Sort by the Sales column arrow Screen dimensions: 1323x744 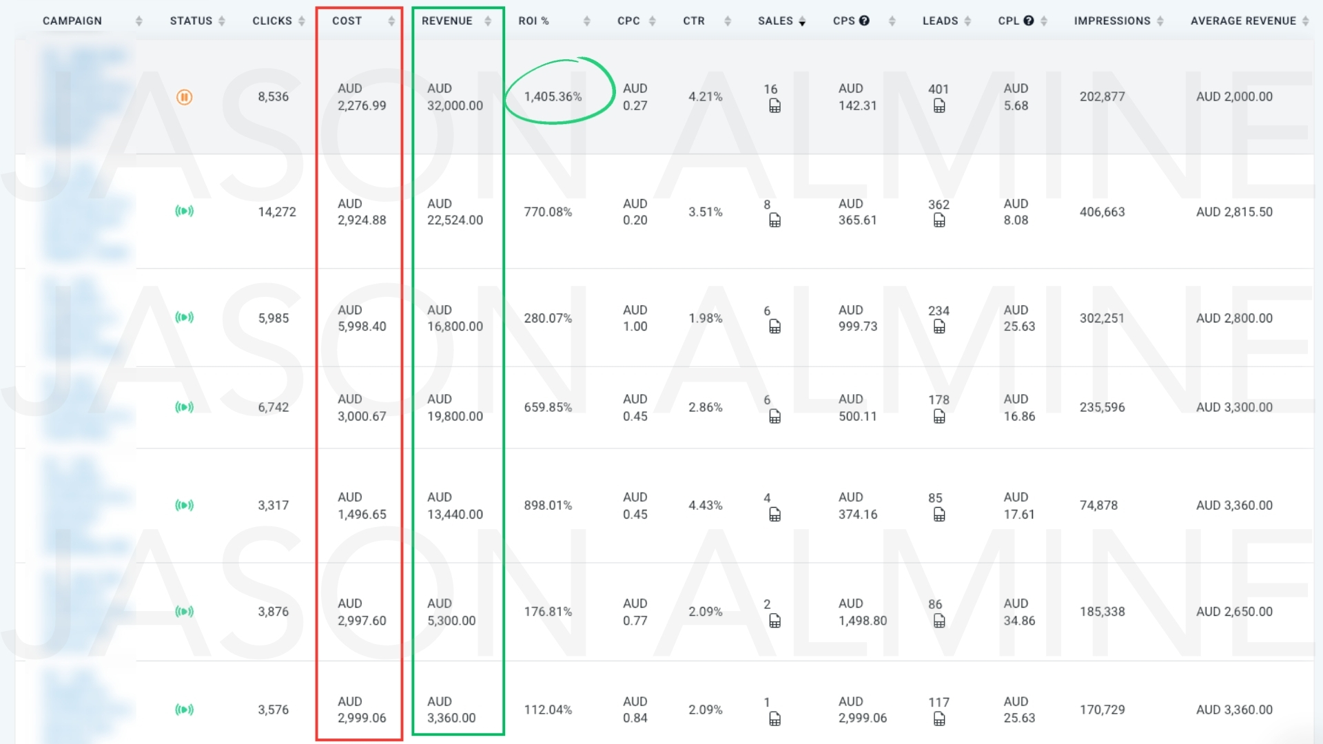click(x=802, y=21)
